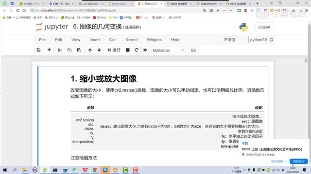Image resolution: width=311 pixels, height=174 pixels.
Task: Open Windows taskbar search
Action: pyautogui.click(x=15, y=170)
